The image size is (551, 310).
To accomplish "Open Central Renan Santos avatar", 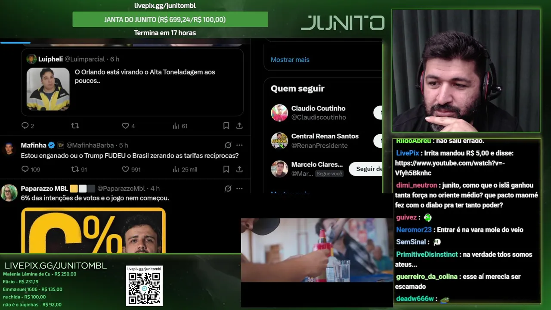I will point(279,141).
